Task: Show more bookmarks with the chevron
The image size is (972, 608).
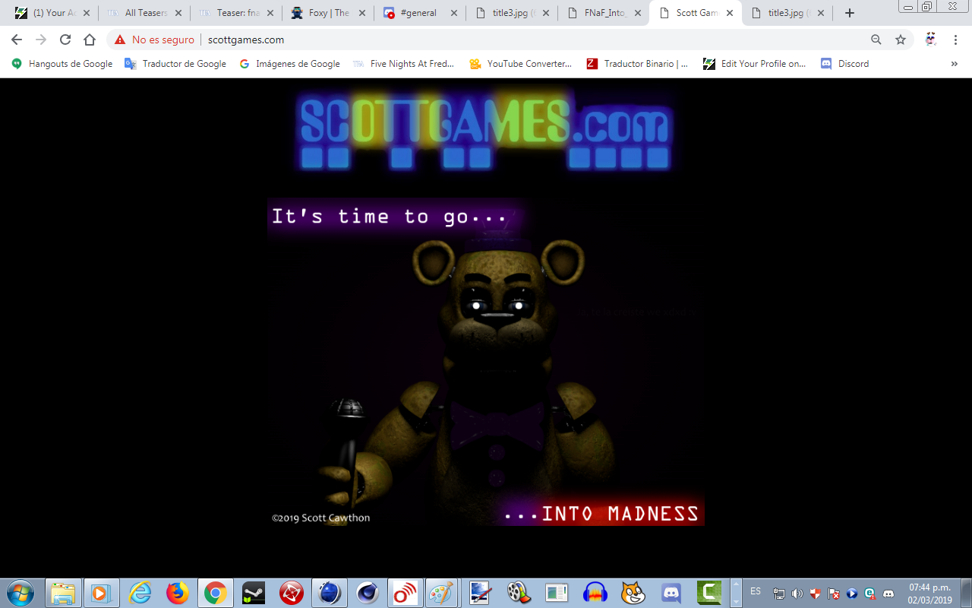Action: 955,64
